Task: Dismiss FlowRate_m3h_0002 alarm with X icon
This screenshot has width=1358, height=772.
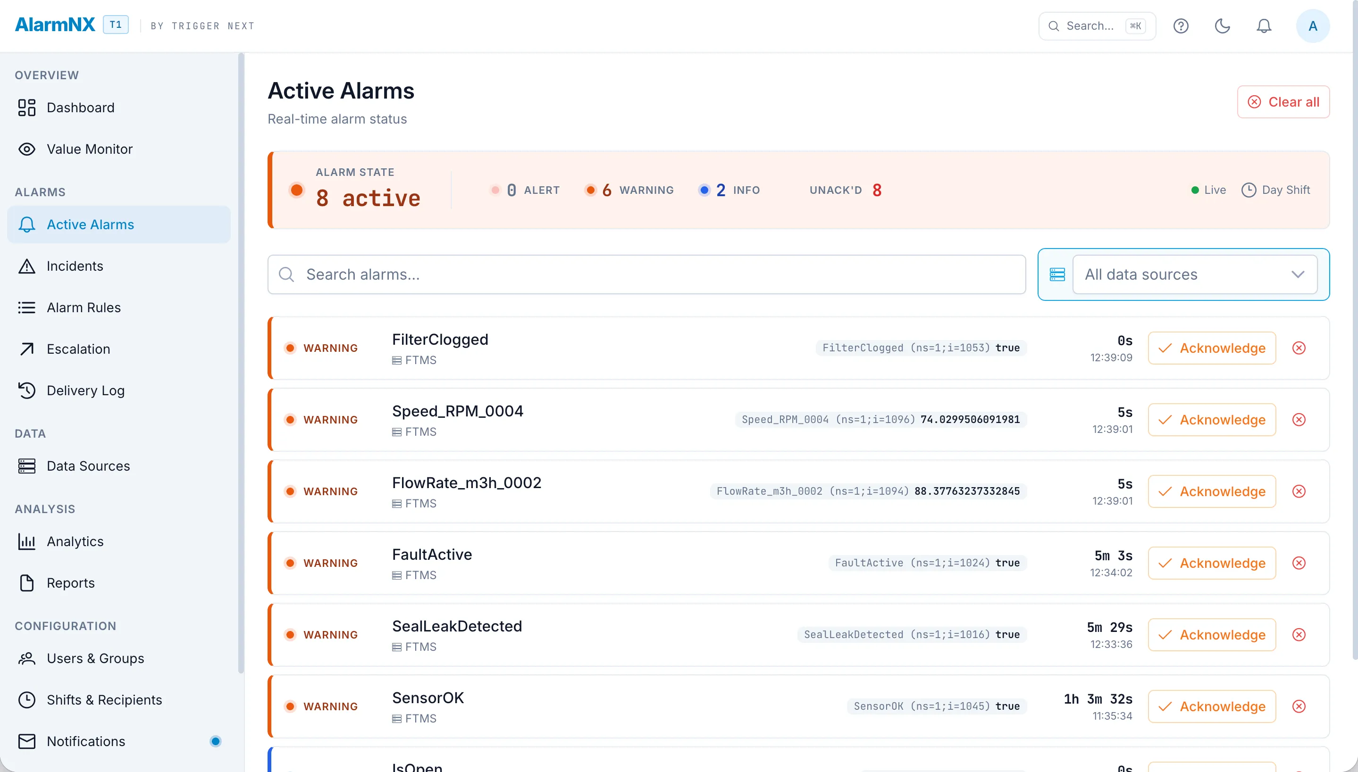Action: [x=1299, y=491]
